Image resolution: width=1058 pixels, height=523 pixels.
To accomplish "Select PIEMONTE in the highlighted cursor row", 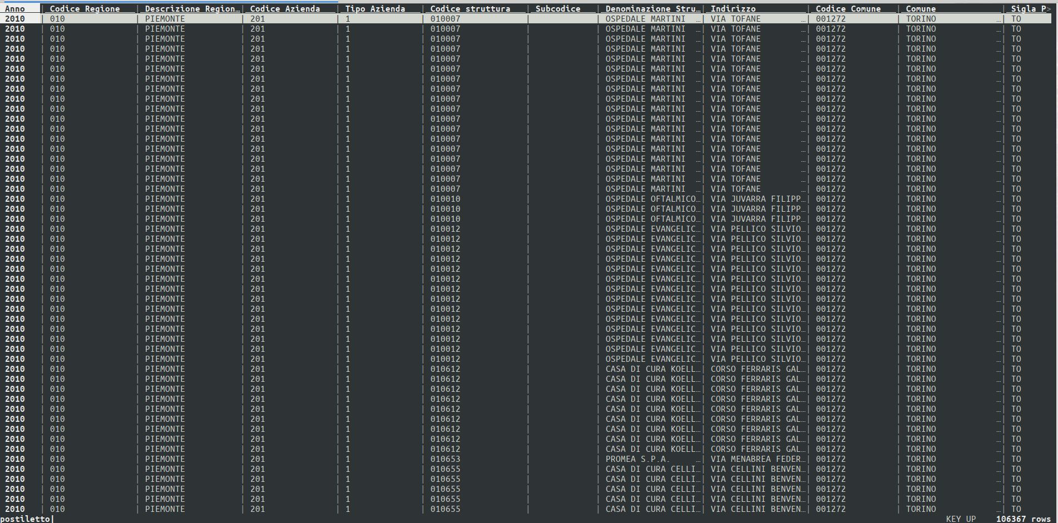I will pos(165,19).
